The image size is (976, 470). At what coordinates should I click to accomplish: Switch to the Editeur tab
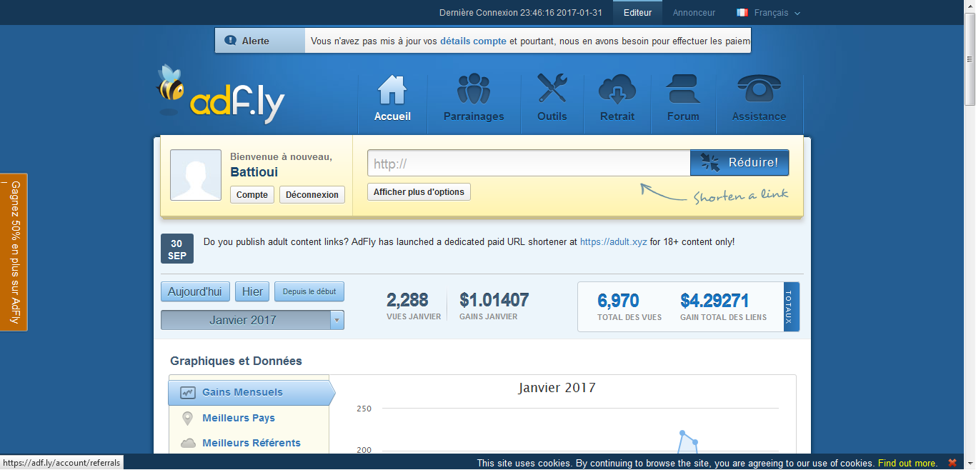click(637, 12)
